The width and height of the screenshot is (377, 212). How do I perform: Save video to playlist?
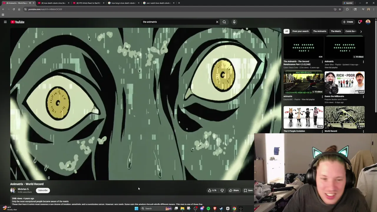click(248, 190)
